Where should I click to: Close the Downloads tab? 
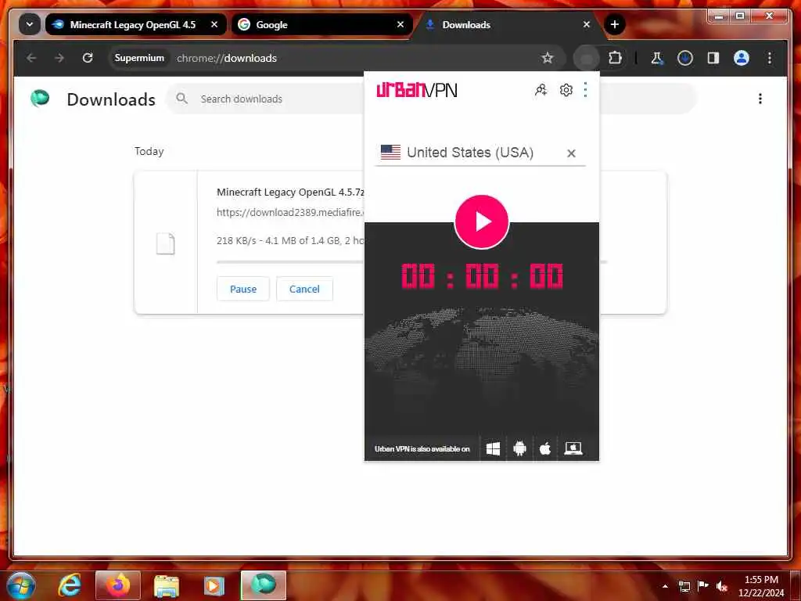click(x=587, y=24)
